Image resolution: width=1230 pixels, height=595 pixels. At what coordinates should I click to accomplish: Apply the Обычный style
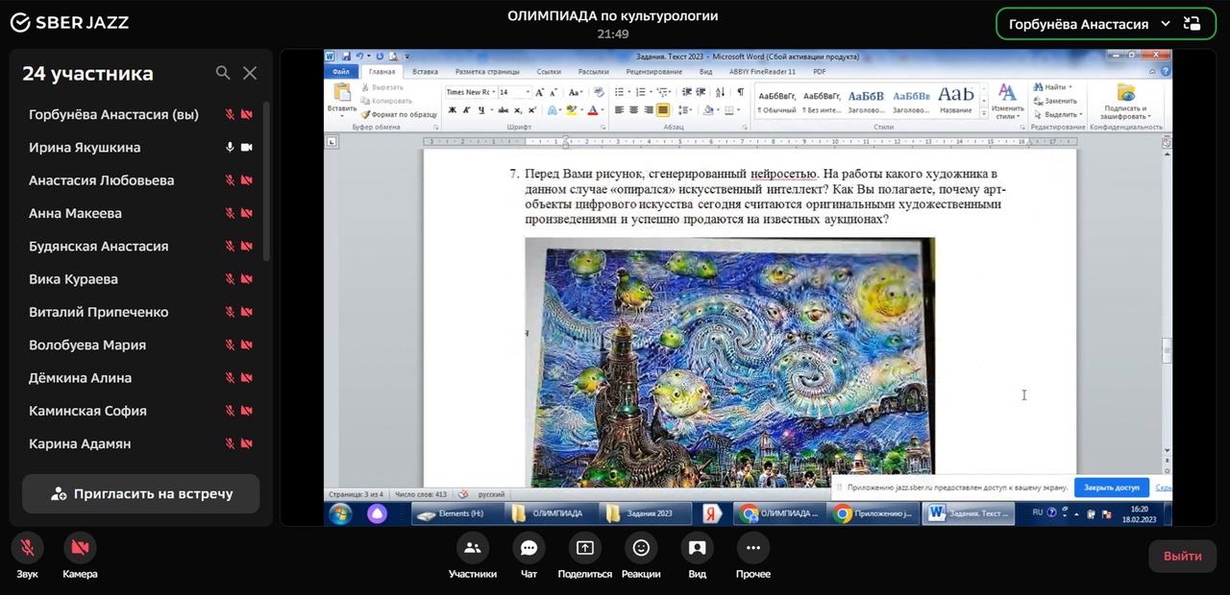(x=777, y=101)
